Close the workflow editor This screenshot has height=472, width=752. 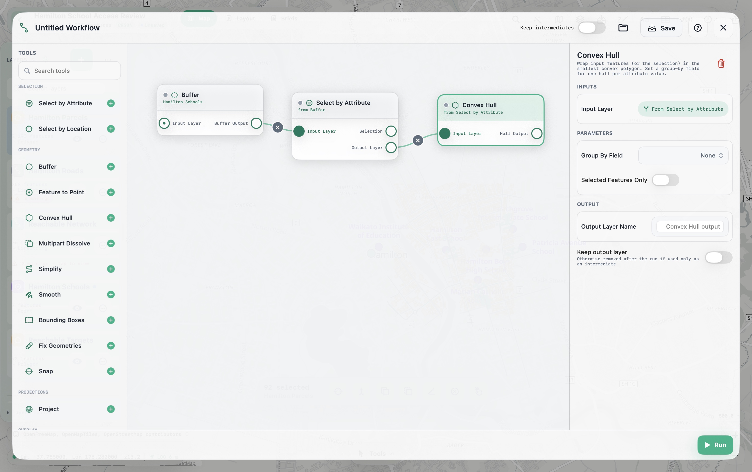coord(723,28)
